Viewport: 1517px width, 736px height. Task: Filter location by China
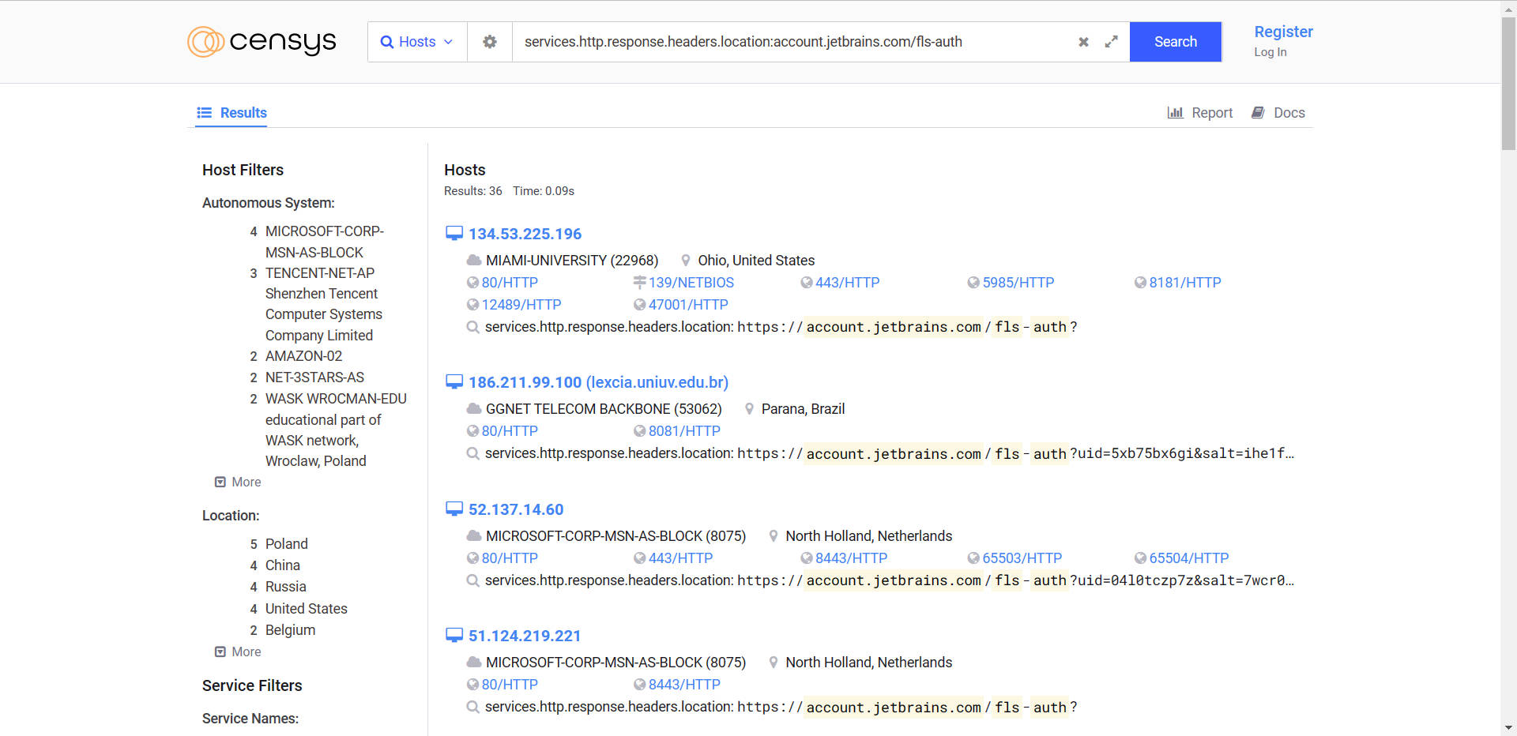pyautogui.click(x=282, y=565)
